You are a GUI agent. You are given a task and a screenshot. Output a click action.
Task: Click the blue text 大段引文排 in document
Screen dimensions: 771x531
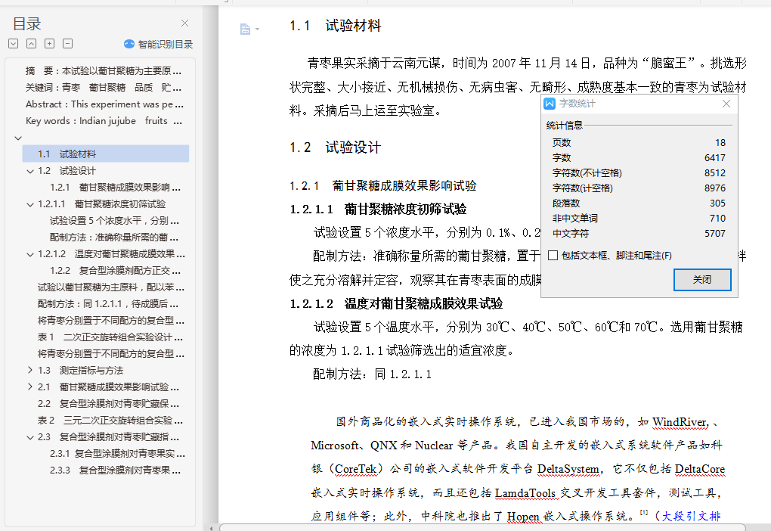pos(691,516)
